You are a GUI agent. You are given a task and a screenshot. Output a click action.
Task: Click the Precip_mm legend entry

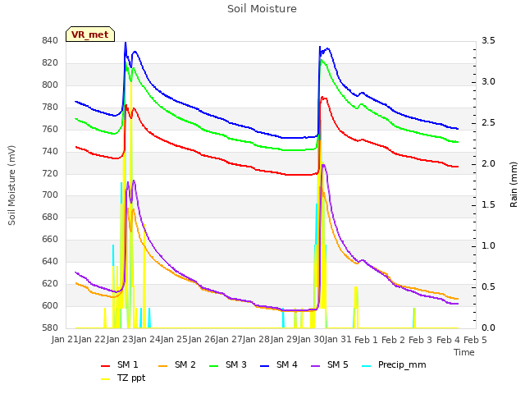[x=394, y=364]
